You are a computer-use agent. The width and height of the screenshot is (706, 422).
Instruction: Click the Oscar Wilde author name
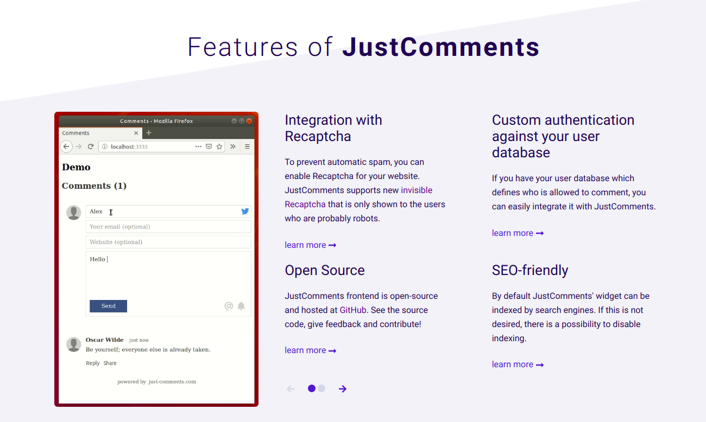point(105,340)
